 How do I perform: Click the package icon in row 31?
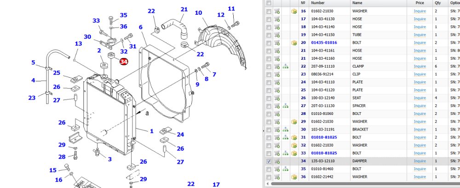[294, 137]
